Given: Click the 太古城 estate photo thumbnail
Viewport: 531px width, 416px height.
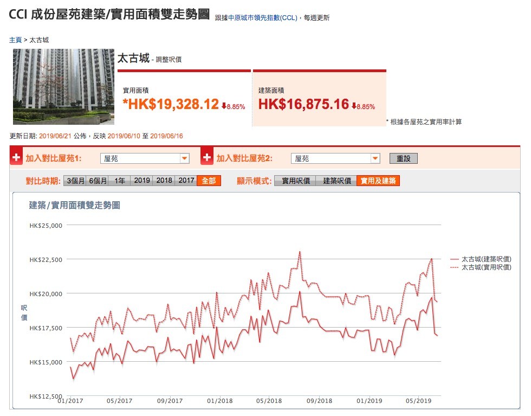Looking at the screenshot, I should pyautogui.click(x=63, y=87).
